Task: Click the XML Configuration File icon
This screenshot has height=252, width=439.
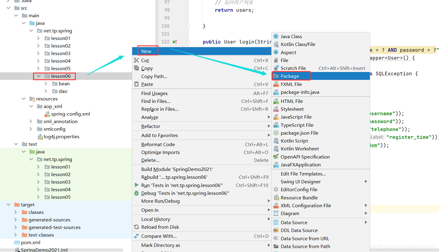Action: tap(276, 205)
